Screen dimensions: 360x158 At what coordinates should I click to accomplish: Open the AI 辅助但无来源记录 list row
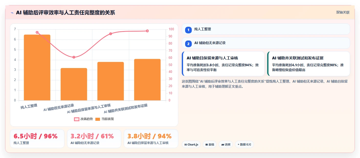(x=266, y=43)
